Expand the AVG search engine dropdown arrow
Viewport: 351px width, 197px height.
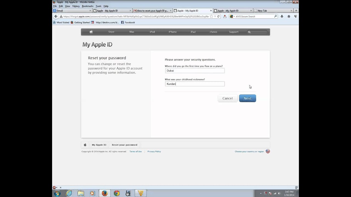point(234,16)
